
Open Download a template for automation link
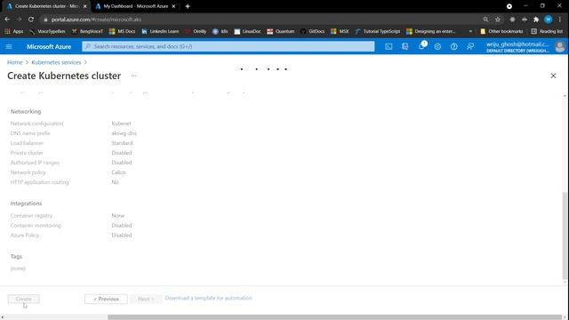pyautogui.click(x=208, y=299)
